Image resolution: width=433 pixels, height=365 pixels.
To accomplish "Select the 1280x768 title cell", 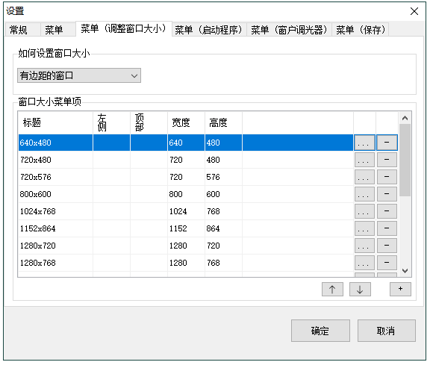I will coord(55,263).
